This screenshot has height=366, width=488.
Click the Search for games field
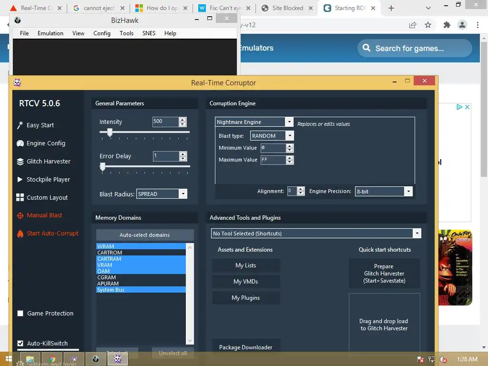pos(415,48)
